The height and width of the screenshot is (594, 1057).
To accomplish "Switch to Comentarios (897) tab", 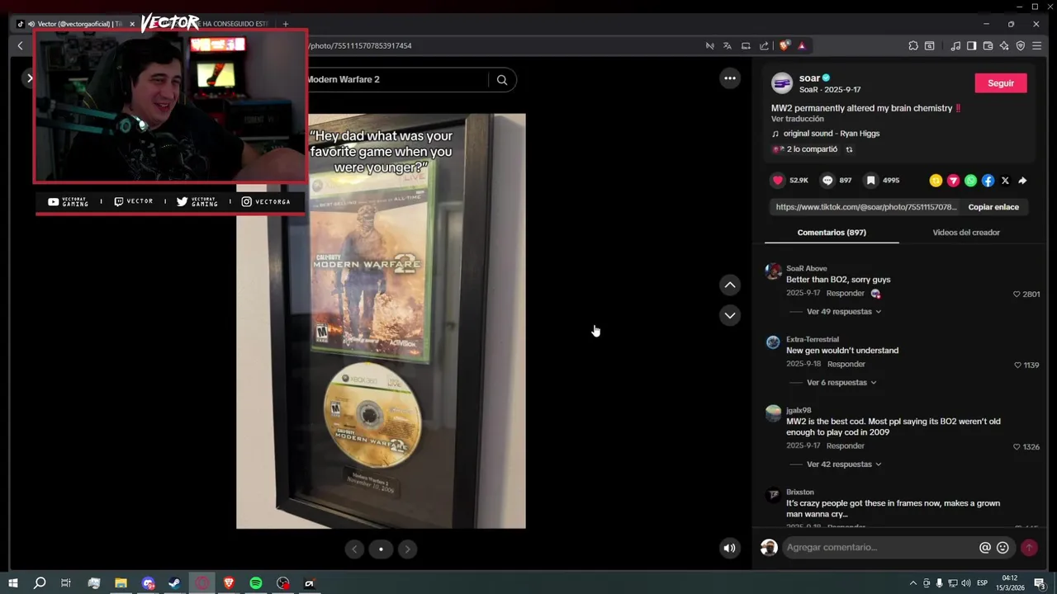I will [832, 233].
